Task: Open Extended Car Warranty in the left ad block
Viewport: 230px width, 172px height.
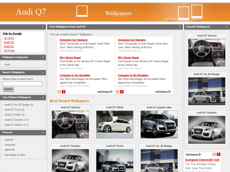Action: (x=74, y=40)
